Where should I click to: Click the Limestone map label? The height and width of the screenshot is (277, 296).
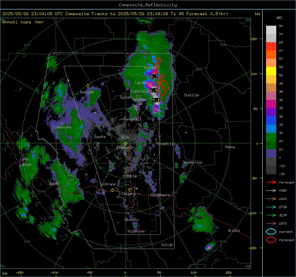pos(62,127)
